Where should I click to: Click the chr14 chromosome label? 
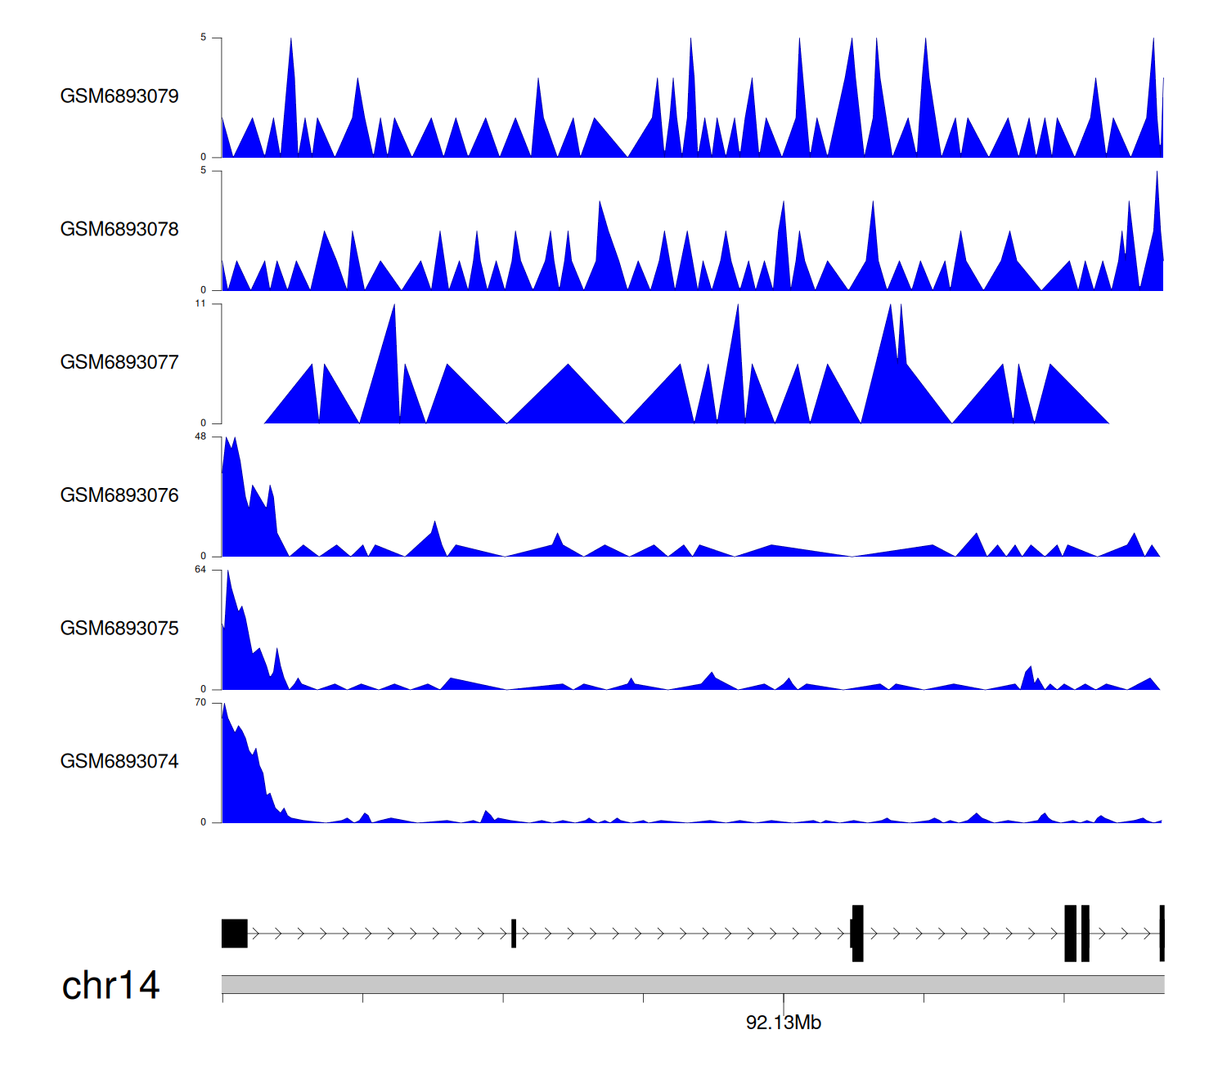point(110,986)
